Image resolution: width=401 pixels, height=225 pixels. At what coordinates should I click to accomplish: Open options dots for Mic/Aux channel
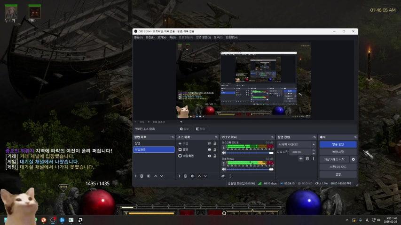(x=224, y=164)
